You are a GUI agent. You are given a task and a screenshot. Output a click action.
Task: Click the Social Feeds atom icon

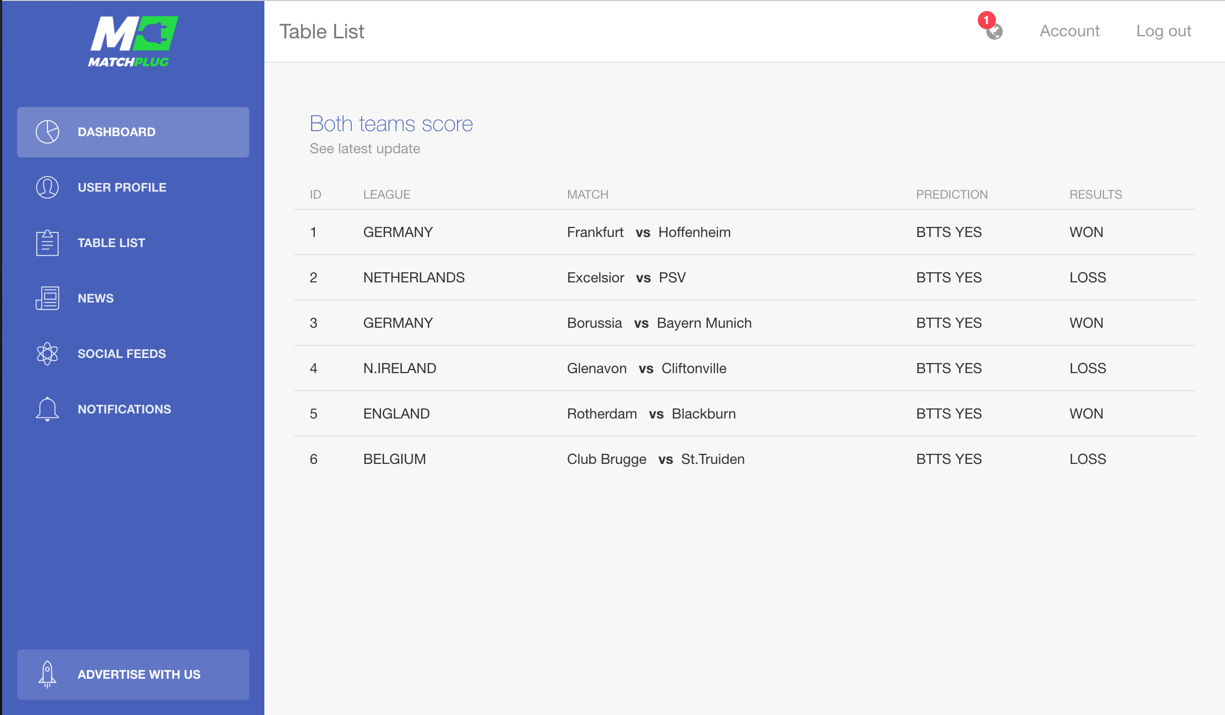(47, 354)
